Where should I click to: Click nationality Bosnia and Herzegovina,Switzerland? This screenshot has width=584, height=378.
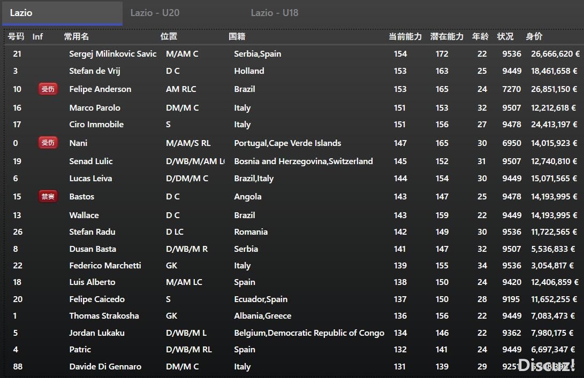[304, 161]
